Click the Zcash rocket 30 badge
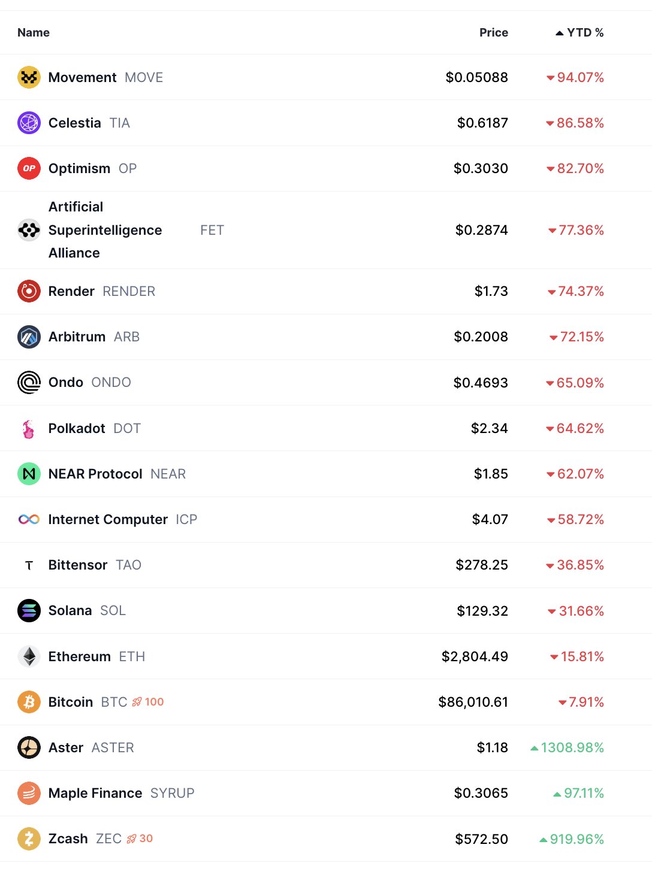The width and height of the screenshot is (652, 890). (x=140, y=838)
